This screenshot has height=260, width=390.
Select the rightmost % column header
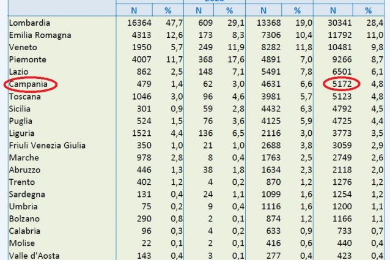click(368, 10)
